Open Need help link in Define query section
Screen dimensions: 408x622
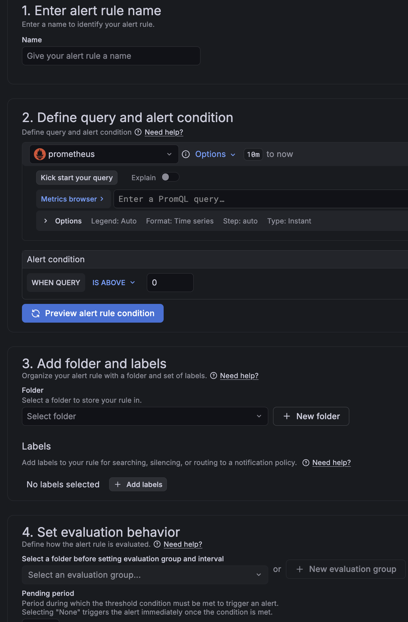pos(164,132)
